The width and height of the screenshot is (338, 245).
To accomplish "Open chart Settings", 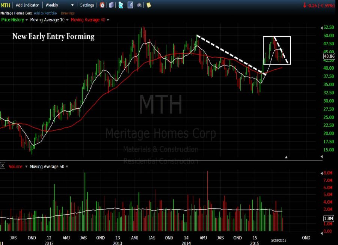I will click(87, 5).
